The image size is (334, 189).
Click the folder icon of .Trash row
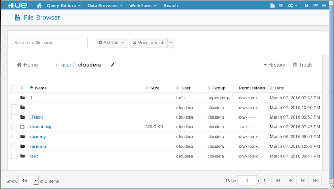click(22, 117)
